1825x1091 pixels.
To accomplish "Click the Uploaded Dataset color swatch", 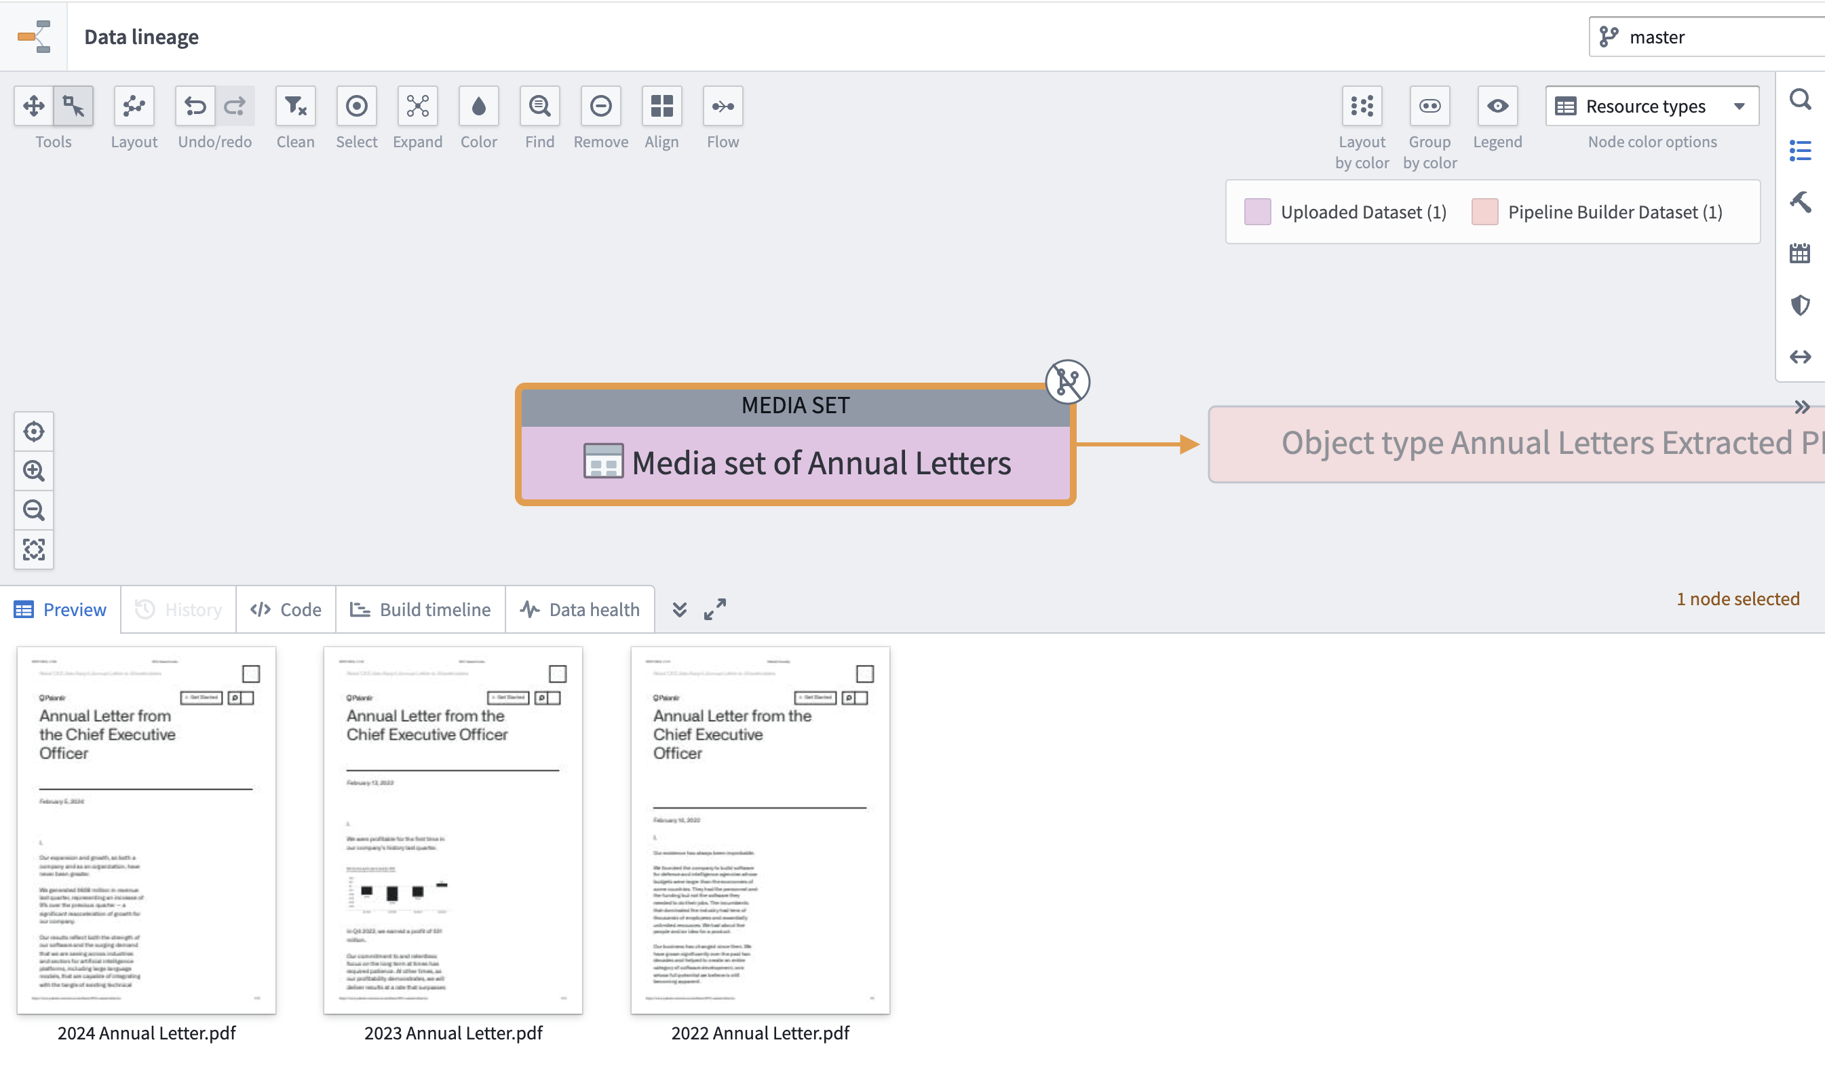I will click(x=1258, y=212).
